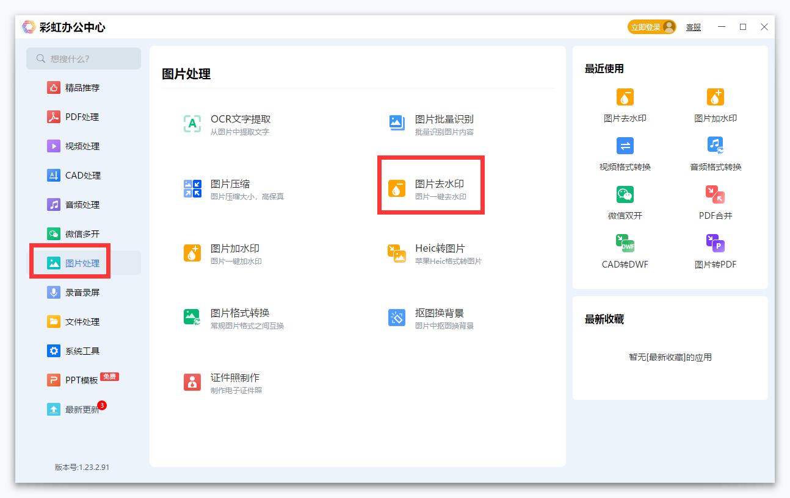
Task: Click the 证件照制作 icon
Action: click(192, 382)
